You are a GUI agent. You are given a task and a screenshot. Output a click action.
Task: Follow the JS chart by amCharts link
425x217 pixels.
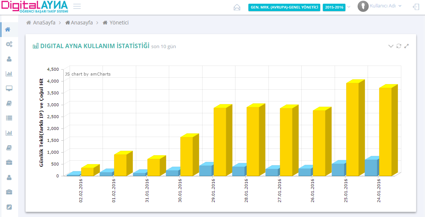point(88,74)
